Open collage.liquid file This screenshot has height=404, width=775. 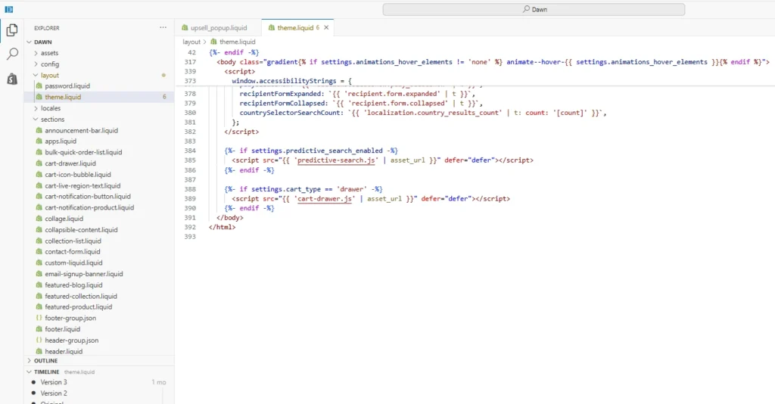[64, 219]
